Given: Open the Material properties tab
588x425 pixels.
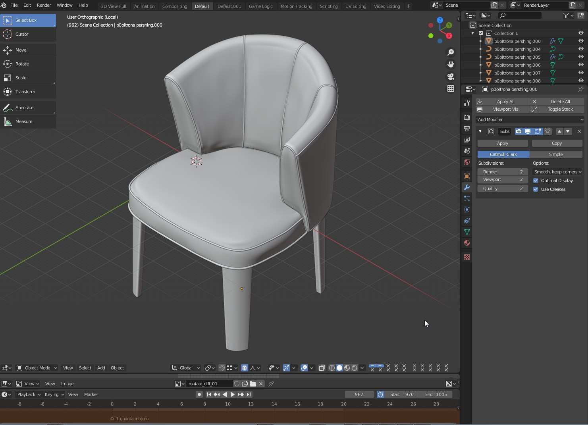Looking at the screenshot, I should coord(467,243).
